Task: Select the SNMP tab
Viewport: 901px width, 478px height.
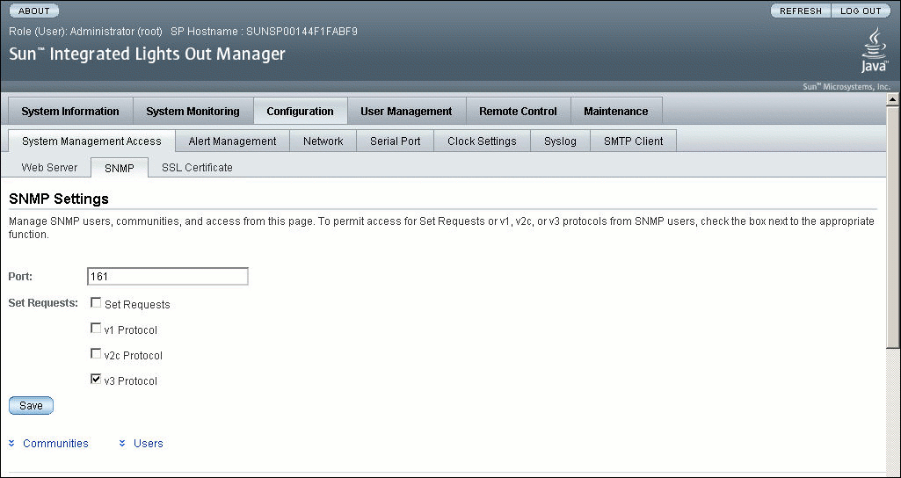Action: click(x=120, y=168)
